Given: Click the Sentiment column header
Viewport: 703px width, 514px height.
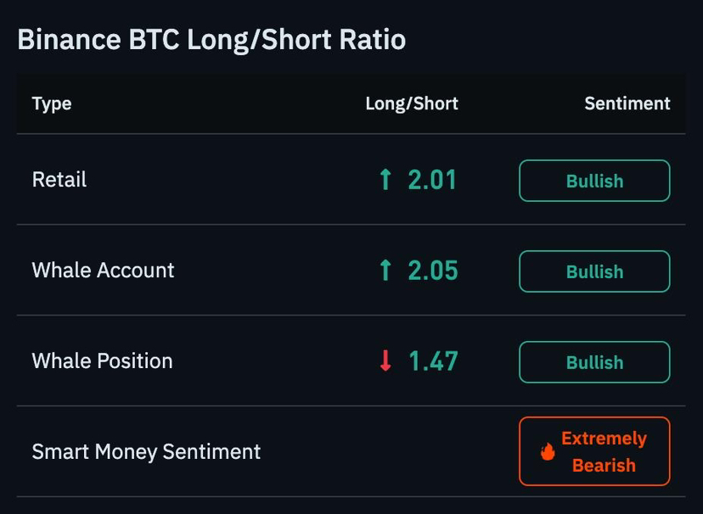Looking at the screenshot, I should coord(627,103).
